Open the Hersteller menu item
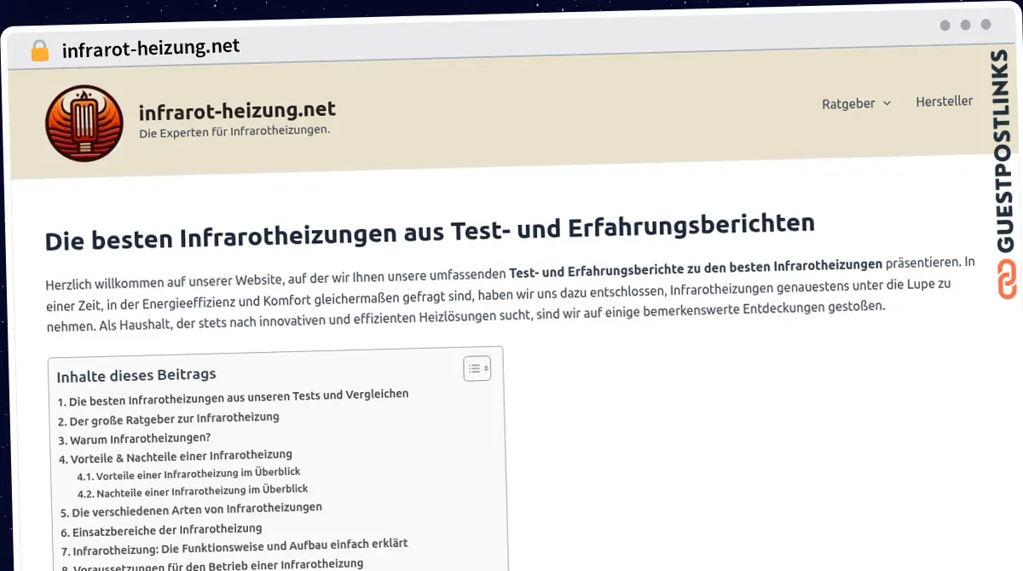Viewport: 1023px width, 571px height. tap(944, 101)
